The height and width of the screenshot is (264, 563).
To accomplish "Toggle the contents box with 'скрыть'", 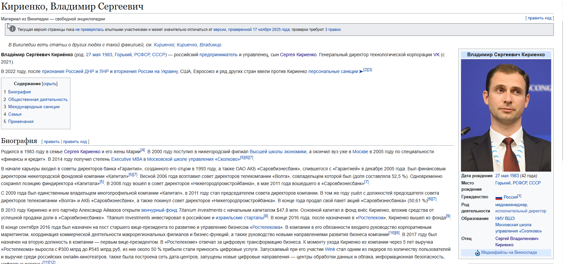I will (x=50, y=84).
